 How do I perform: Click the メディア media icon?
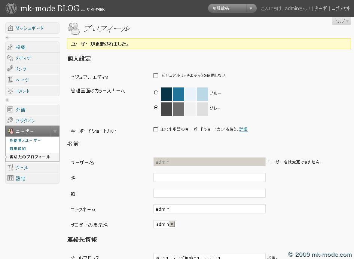click(10, 58)
